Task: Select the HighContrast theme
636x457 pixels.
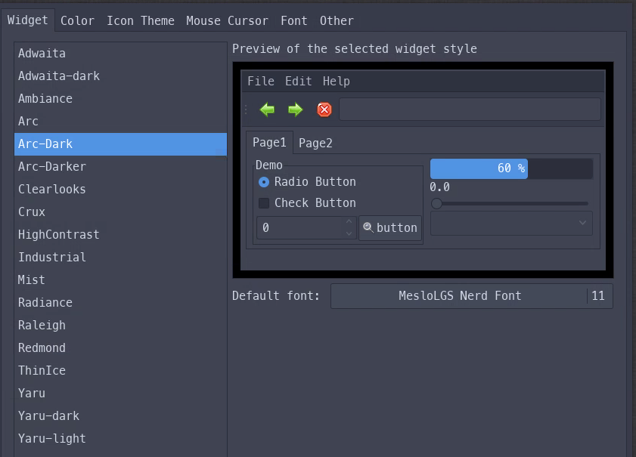Action: tap(120, 235)
